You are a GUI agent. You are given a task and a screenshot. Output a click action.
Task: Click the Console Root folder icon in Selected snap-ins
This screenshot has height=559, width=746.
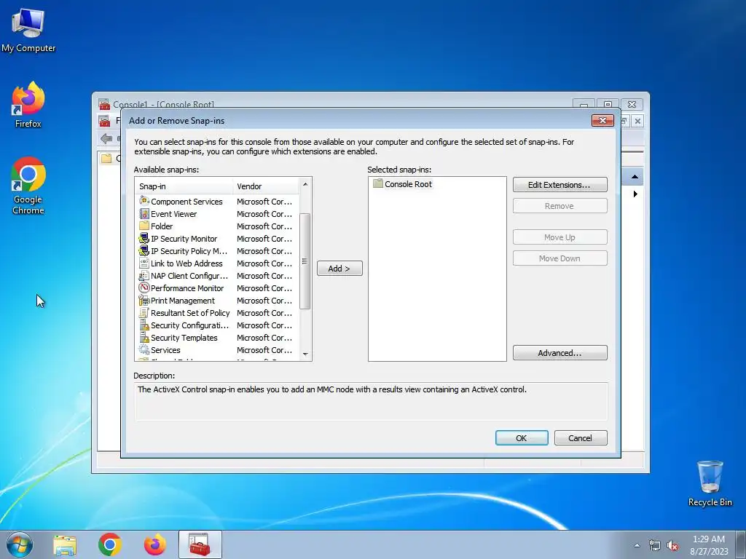tap(378, 183)
